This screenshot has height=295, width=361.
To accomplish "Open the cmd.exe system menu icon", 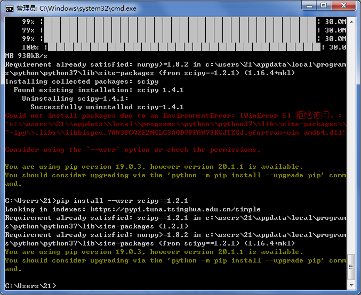I will tap(10, 9).
